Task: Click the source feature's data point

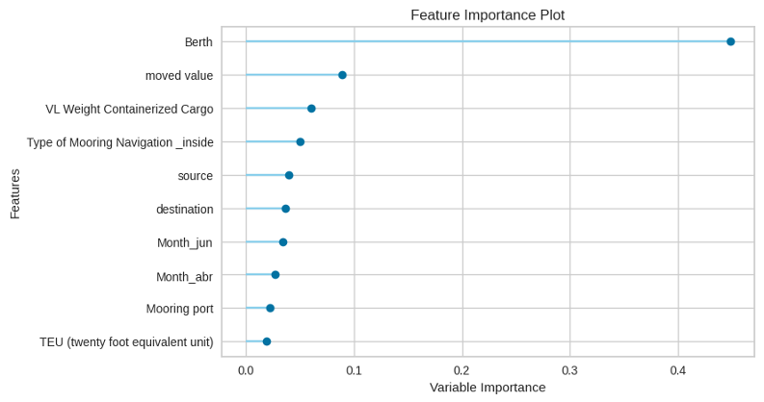Action: tap(289, 175)
